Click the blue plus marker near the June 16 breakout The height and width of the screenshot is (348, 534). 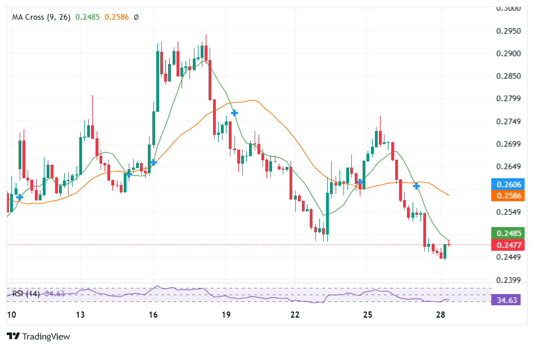click(153, 163)
